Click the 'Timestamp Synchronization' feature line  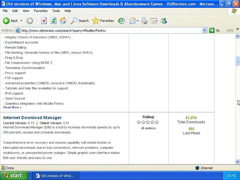pos(24,68)
